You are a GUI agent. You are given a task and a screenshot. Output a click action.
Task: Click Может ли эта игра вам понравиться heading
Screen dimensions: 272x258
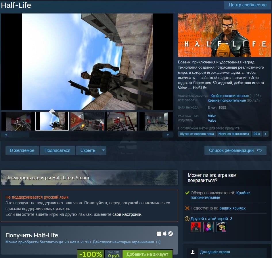coord(212,178)
